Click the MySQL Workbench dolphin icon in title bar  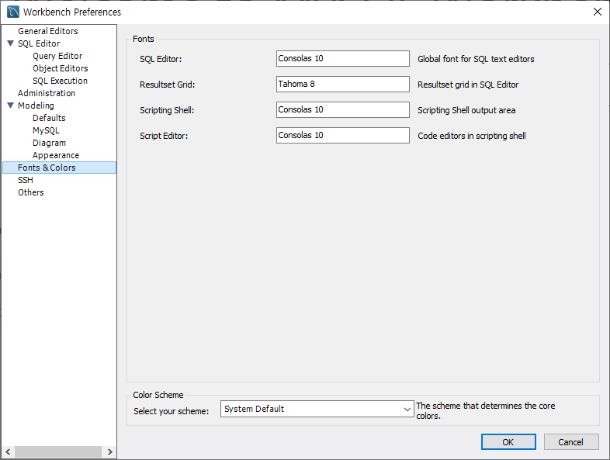pos(13,12)
